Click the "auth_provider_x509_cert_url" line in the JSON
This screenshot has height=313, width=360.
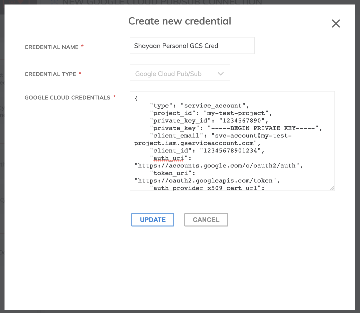[207, 188]
